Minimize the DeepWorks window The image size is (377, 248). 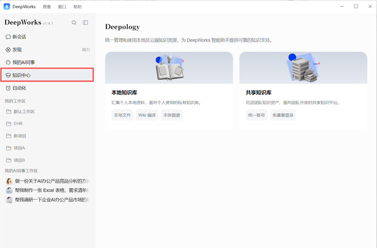click(342, 6)
